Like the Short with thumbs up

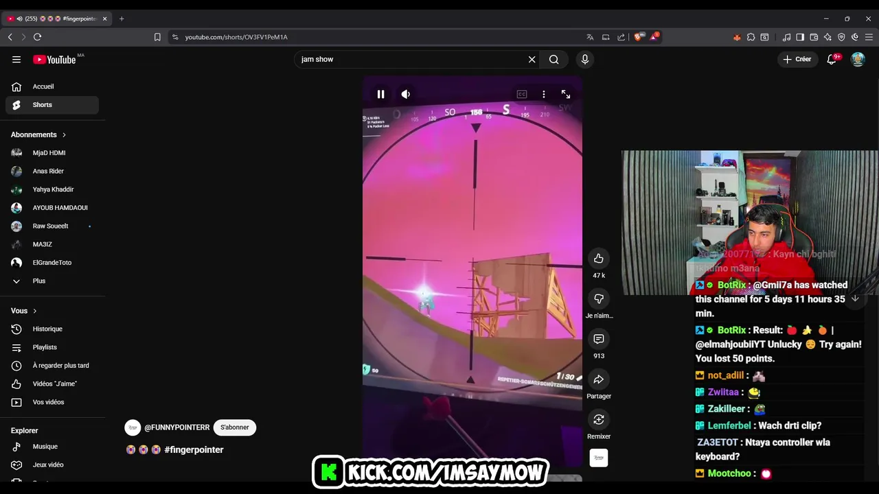pyautogui.click(x=599, y=258)
